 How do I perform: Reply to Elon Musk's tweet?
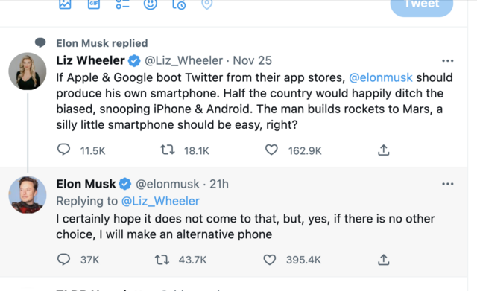click(63, 260)
